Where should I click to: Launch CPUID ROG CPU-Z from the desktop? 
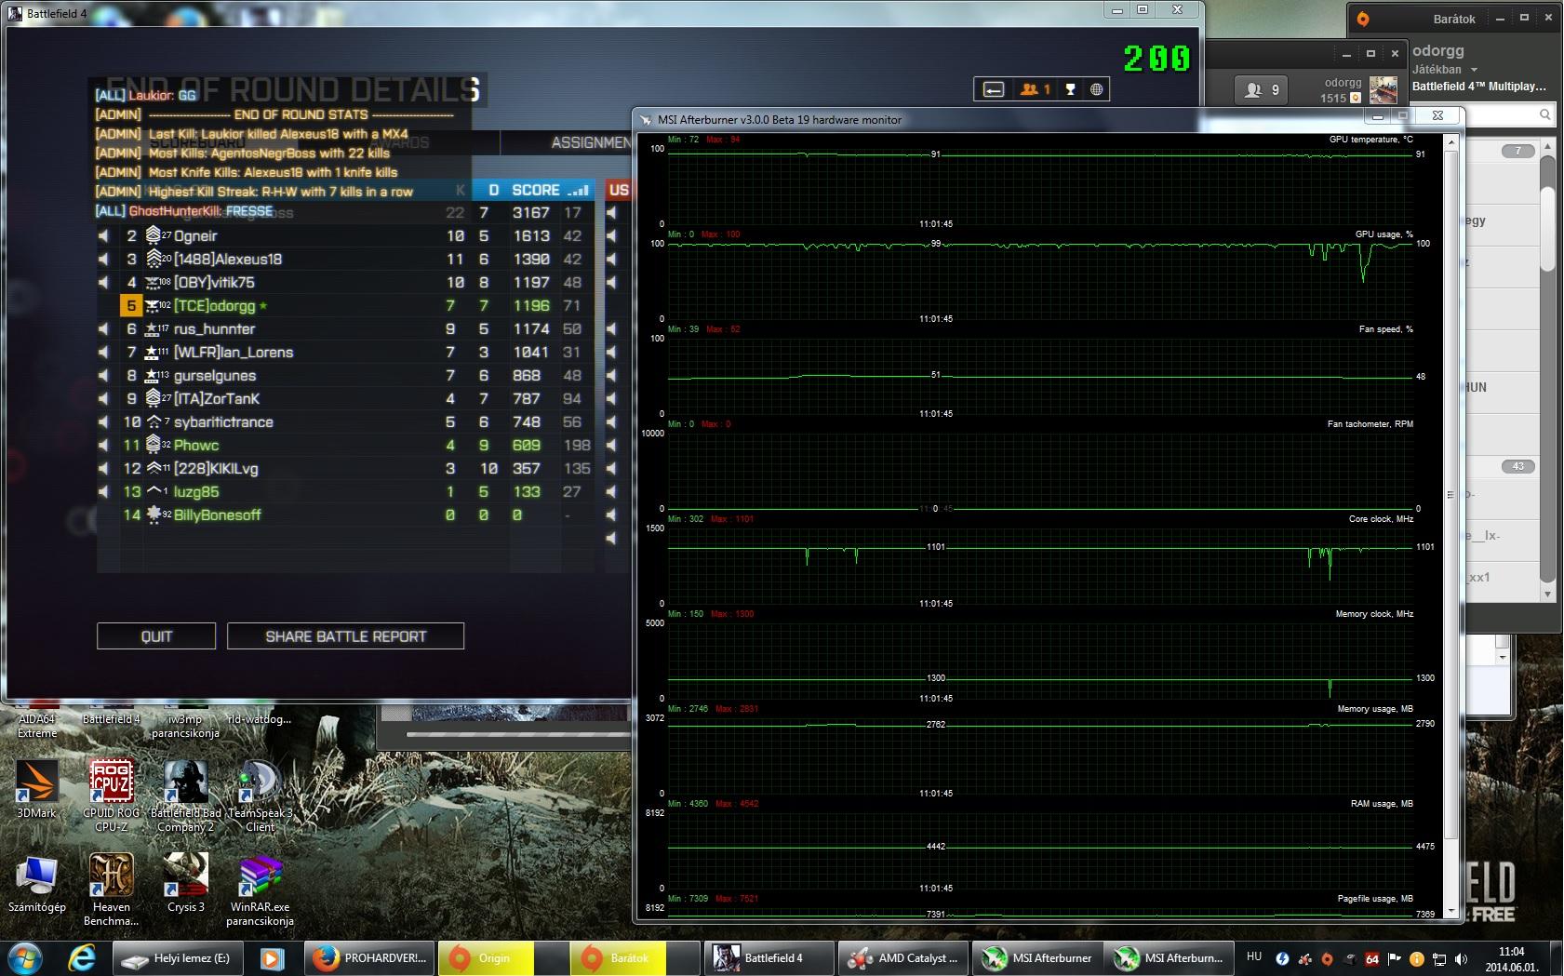pos(111,796)
